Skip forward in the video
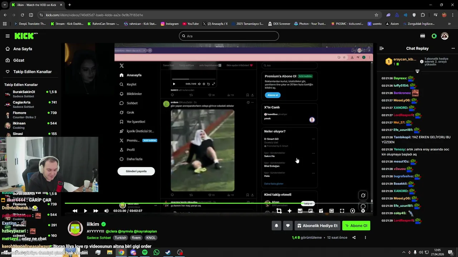The height and width of the screenshot is (257, 458). tap(96, 211)
